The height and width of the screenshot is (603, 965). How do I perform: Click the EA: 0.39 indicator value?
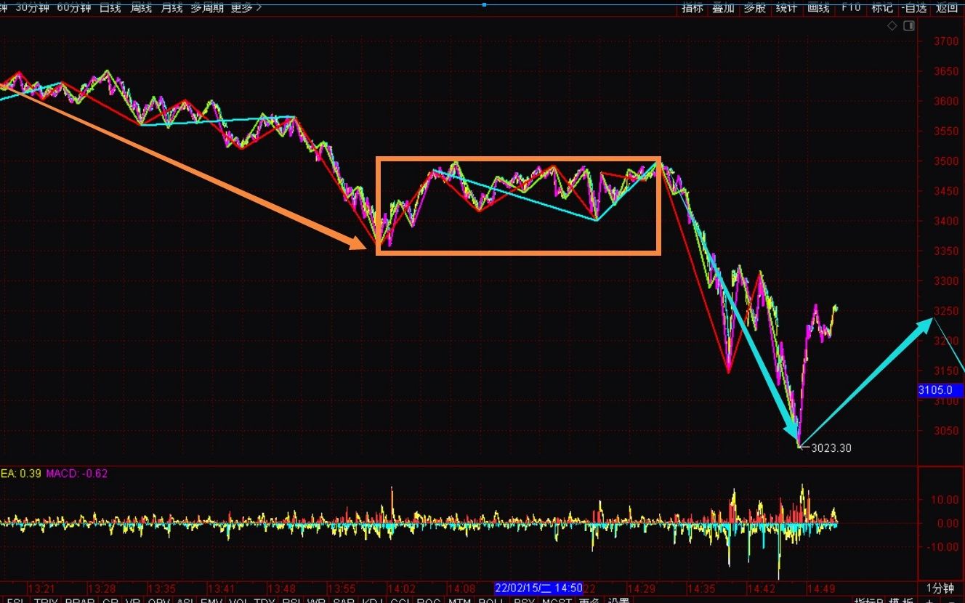tap(20, 474)
